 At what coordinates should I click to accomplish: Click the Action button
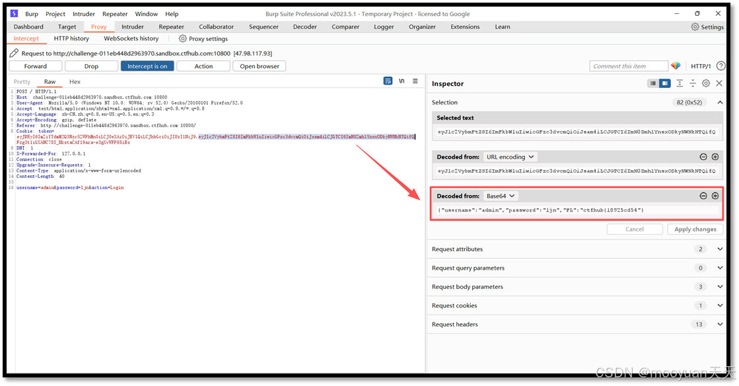pos(203,66)
